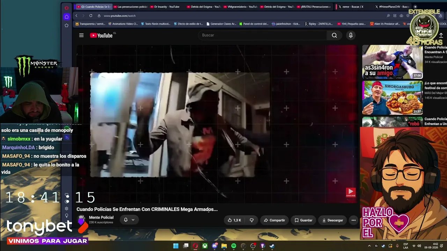Screen dimensions: 447x251
Task: Open a new browser tab
Action: (x=415, y=7)
